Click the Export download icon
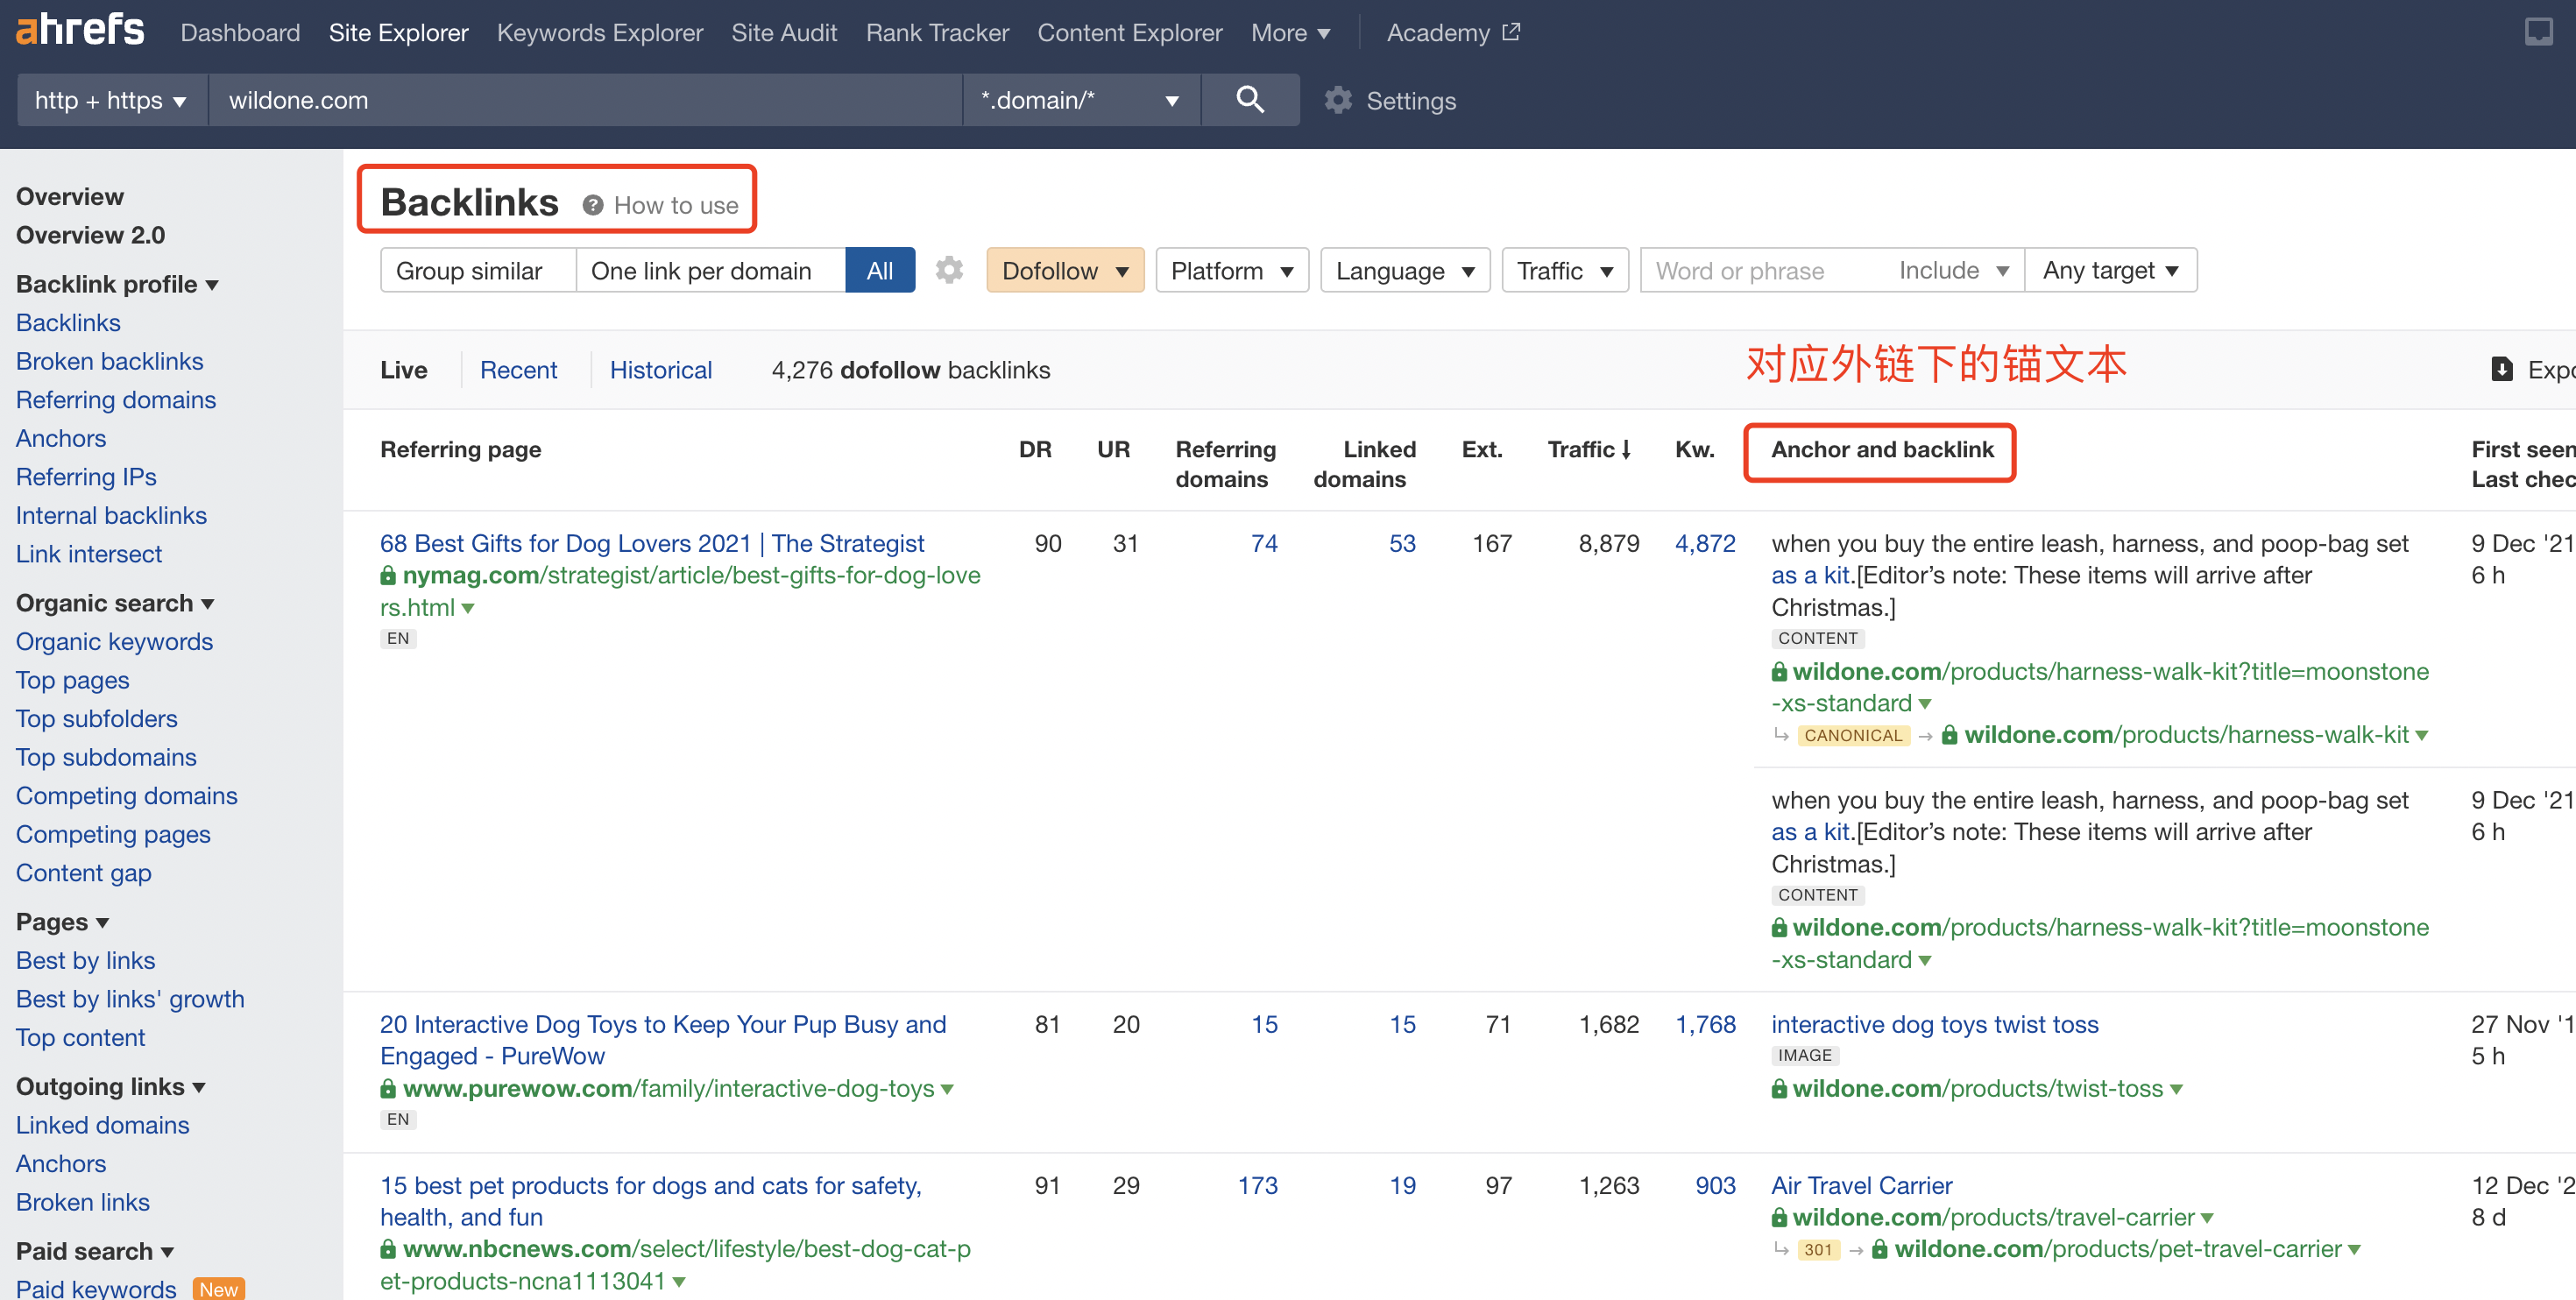Screen dimensions: 2576x1300 pyautogui.click(x=2502, y=369)
